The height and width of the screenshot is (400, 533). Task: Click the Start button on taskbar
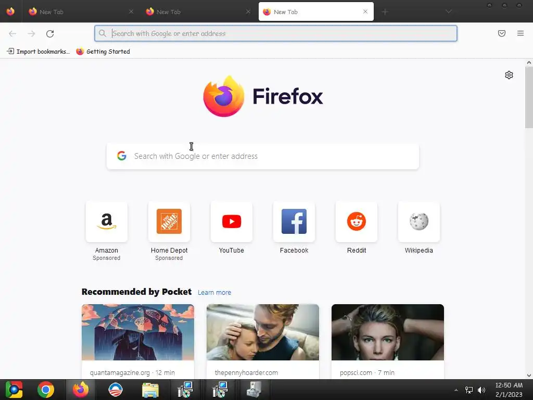point(14,390)
